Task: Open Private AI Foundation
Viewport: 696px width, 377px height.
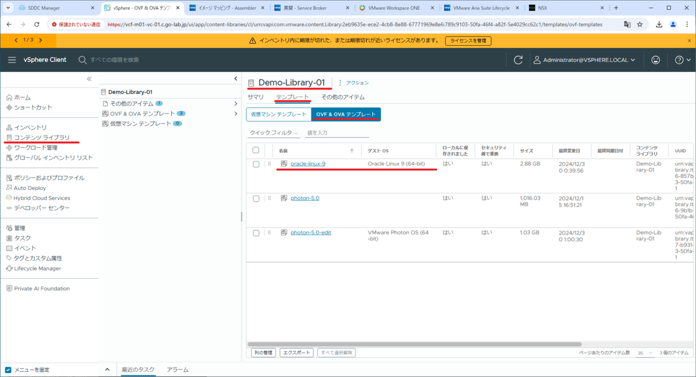Action: 38,288
